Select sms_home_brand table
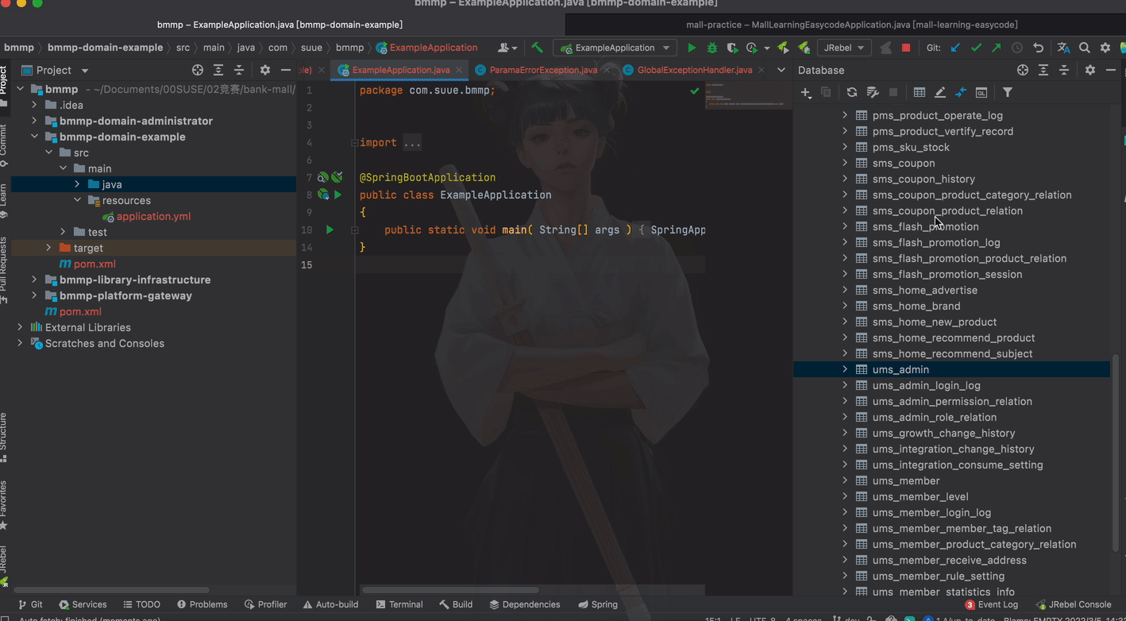The height and width of the screenshot is (621, 1126). (x=916, y=306)
